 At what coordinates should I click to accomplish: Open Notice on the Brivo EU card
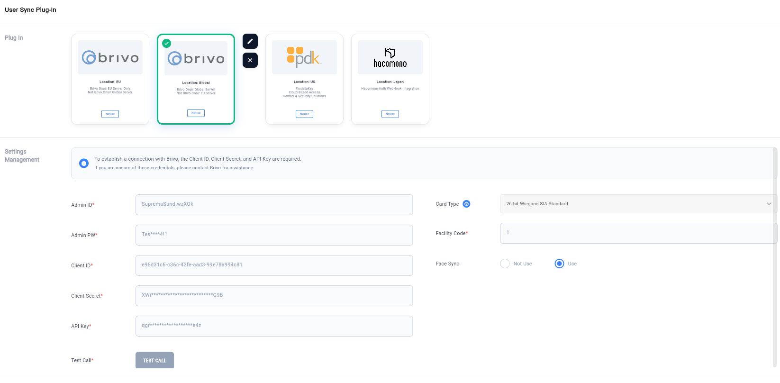(110, 114)
